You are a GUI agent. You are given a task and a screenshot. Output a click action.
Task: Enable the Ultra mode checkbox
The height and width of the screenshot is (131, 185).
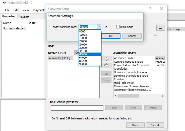tap(118, 27)
